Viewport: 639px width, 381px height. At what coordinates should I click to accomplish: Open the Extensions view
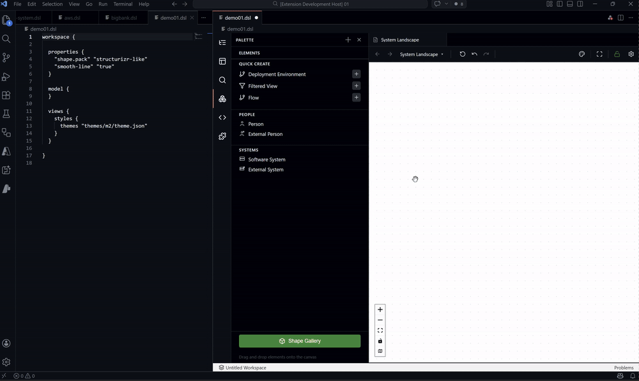click(6, 95)
